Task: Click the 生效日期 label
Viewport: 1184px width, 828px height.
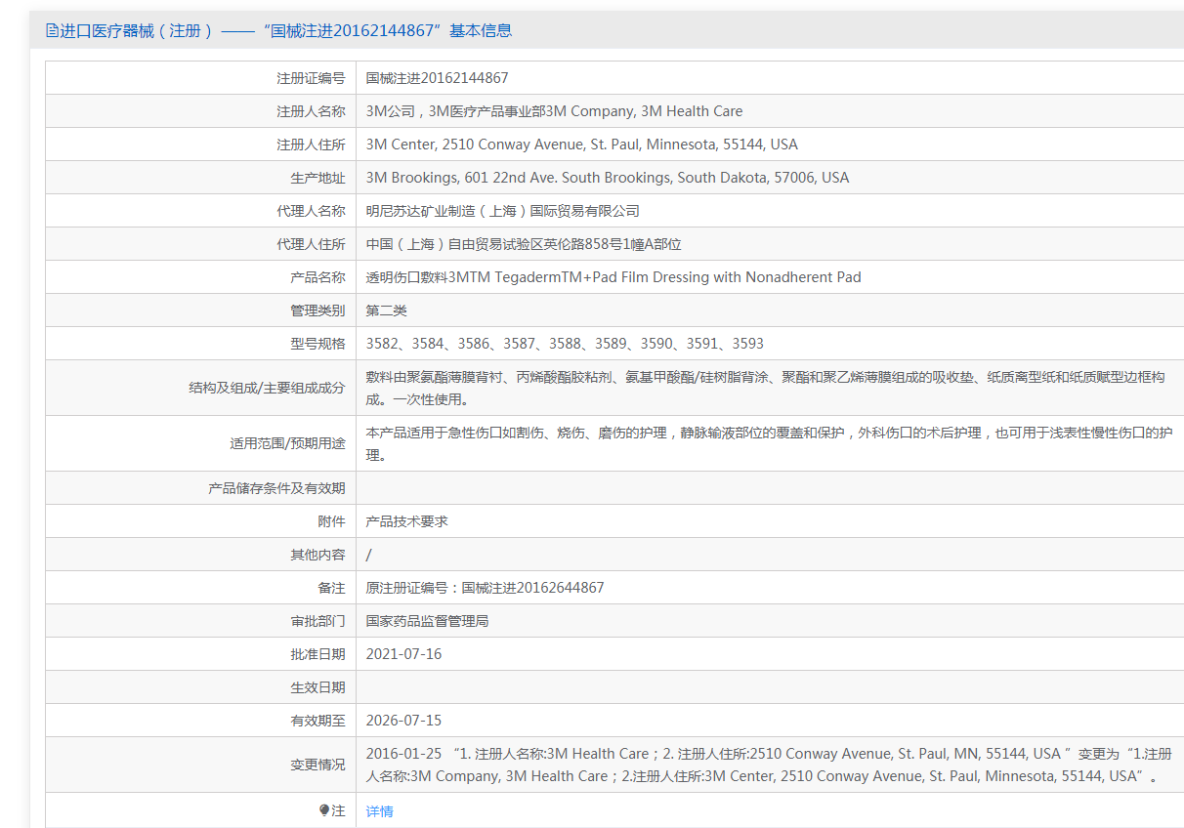Action: (317, 687)
